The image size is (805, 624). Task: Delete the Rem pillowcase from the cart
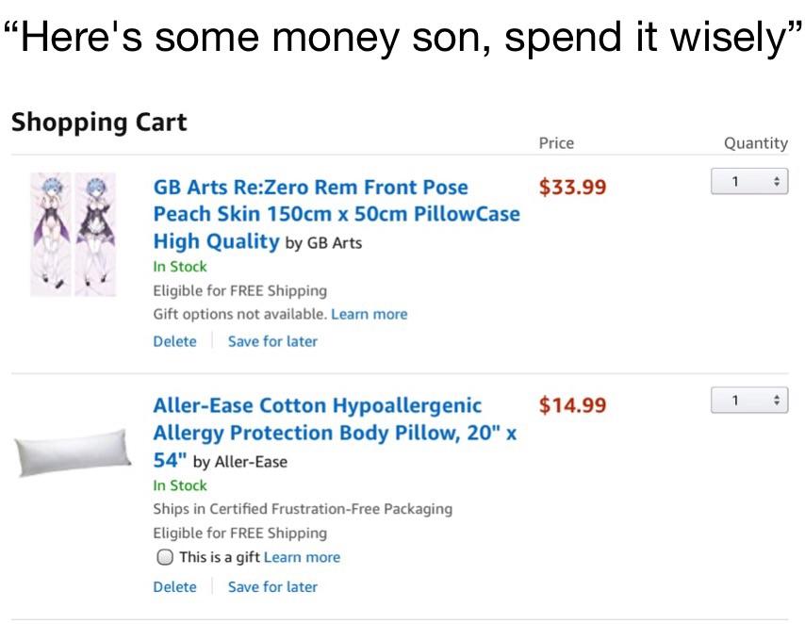pyautogui.click(x=175, y=341)
